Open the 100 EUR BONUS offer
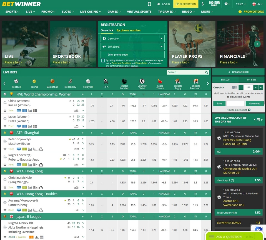Viewport: 266px width, 240px height. coord(214,4)
